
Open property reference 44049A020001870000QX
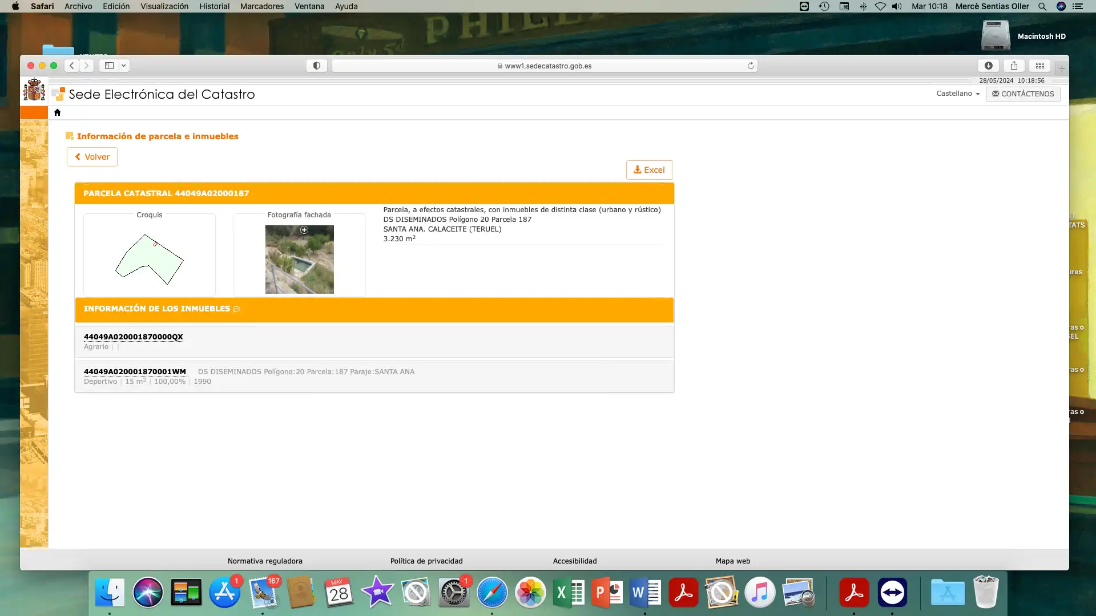[134, 337]
